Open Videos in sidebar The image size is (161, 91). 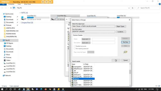(x=8, y=60)
